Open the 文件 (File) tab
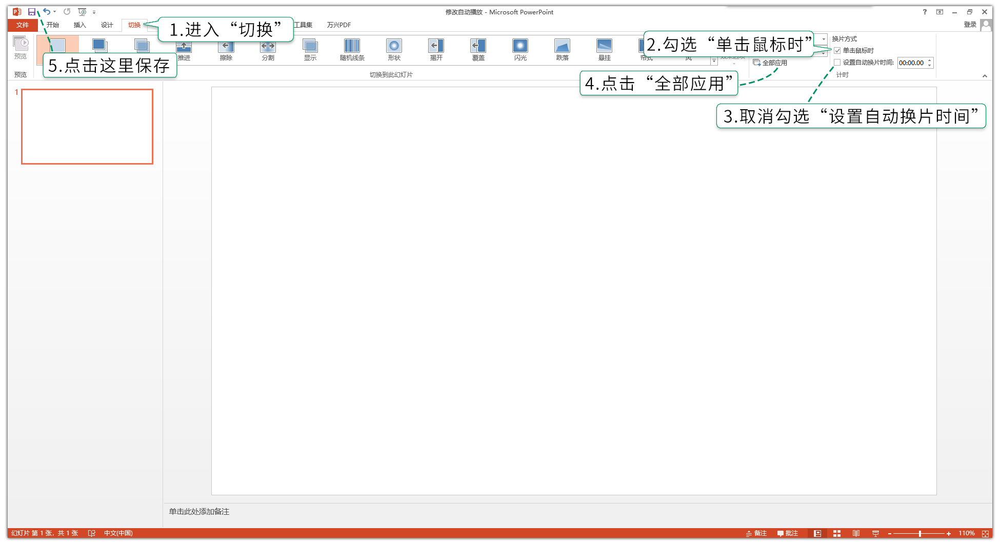This screenshot has width=1000, height=544. (x=23, y=25)
